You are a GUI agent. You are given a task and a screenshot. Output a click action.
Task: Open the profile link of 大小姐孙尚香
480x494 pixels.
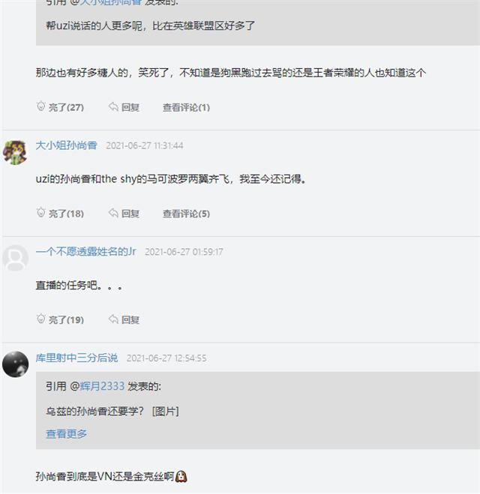coord(66,145)
